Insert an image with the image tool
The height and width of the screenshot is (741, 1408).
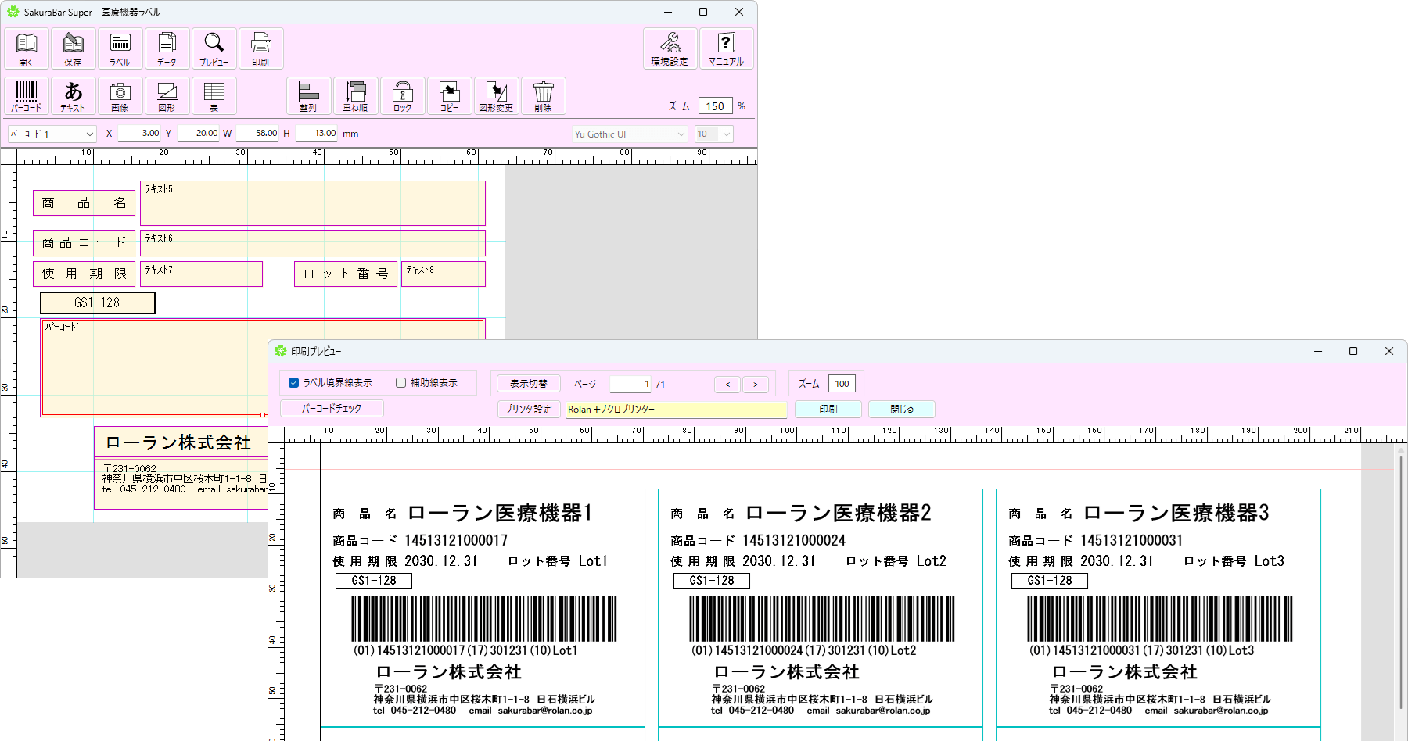(120, 96)
